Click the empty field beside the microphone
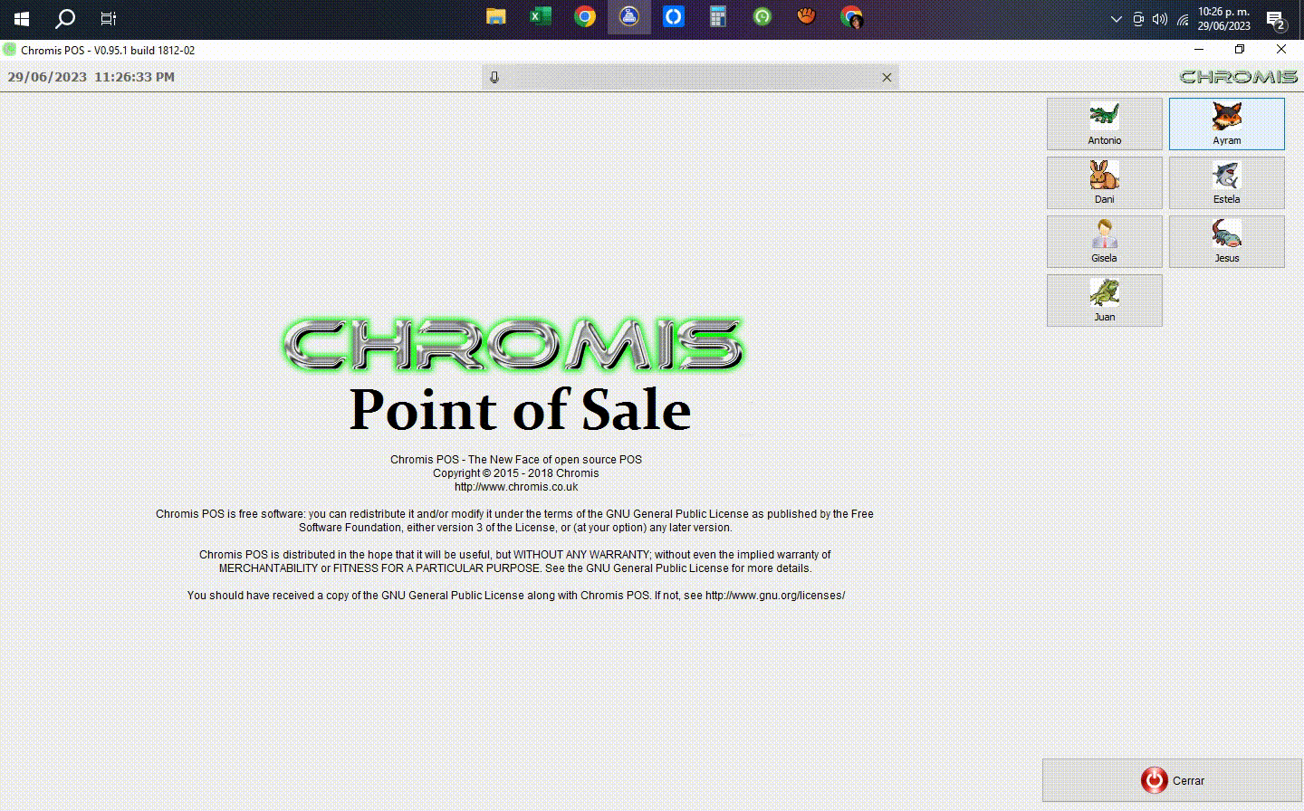The width and height of the screenshot is (1304, 811). click(691, 77)
